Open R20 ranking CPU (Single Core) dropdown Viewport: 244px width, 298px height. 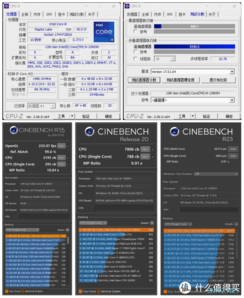(93, 223)
